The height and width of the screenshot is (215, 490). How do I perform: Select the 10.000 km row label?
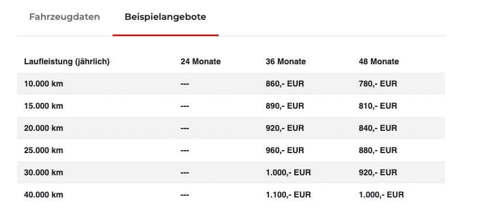[43, 84]
